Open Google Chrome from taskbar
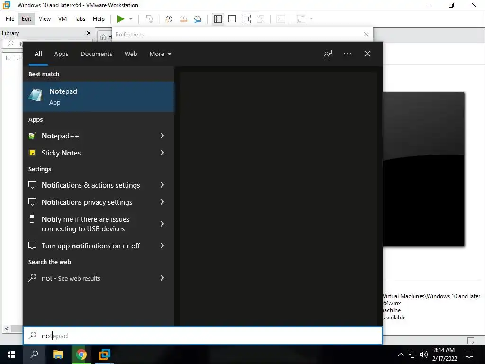Image resolution: width=485 pixels, height=364 pixels. coord(81,355)
